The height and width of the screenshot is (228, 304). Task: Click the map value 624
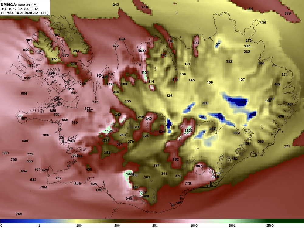122,39
